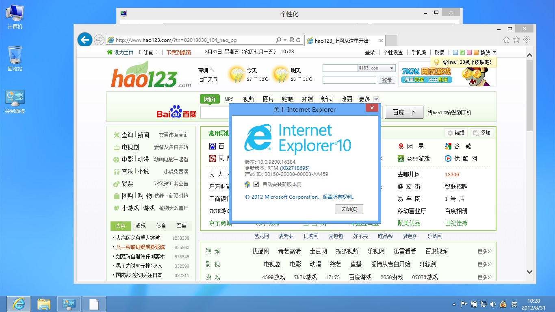555x312 pixels.
Task: Click the 添加 button in navigation panel
Action: point(482,133)
